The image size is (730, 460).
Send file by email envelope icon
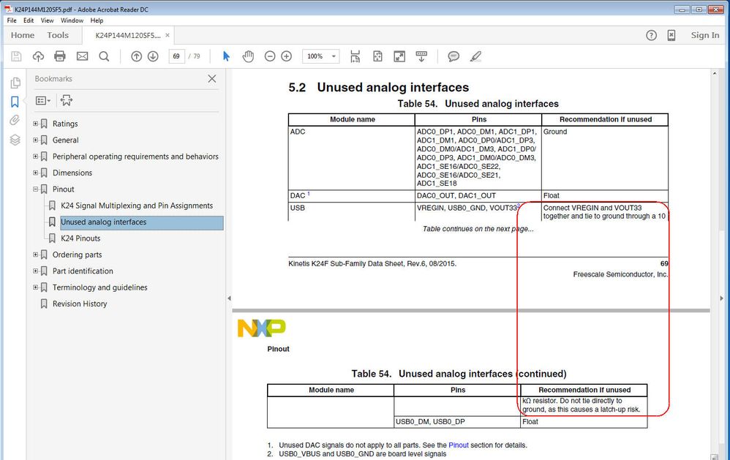tap(82, 56)
